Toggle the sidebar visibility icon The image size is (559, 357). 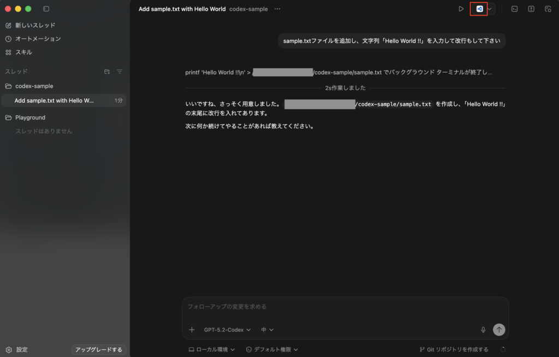[x=46, y=9]
